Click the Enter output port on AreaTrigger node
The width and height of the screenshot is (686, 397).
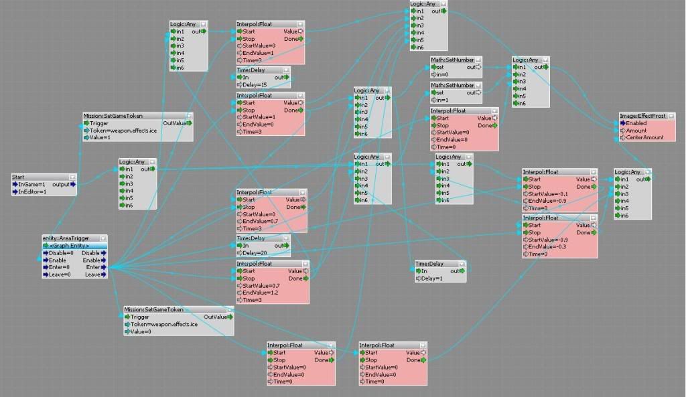[x=103, y=267]
